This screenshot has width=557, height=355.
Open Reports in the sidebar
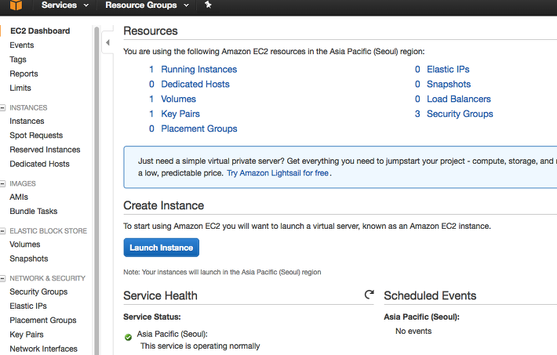(24, 74)
